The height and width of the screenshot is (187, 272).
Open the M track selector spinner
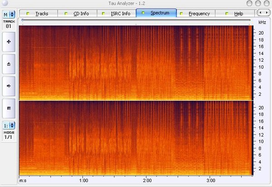9,15
